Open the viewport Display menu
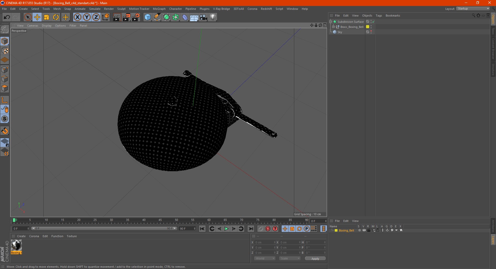The image size is (496, 269). (x=47, y=26)
